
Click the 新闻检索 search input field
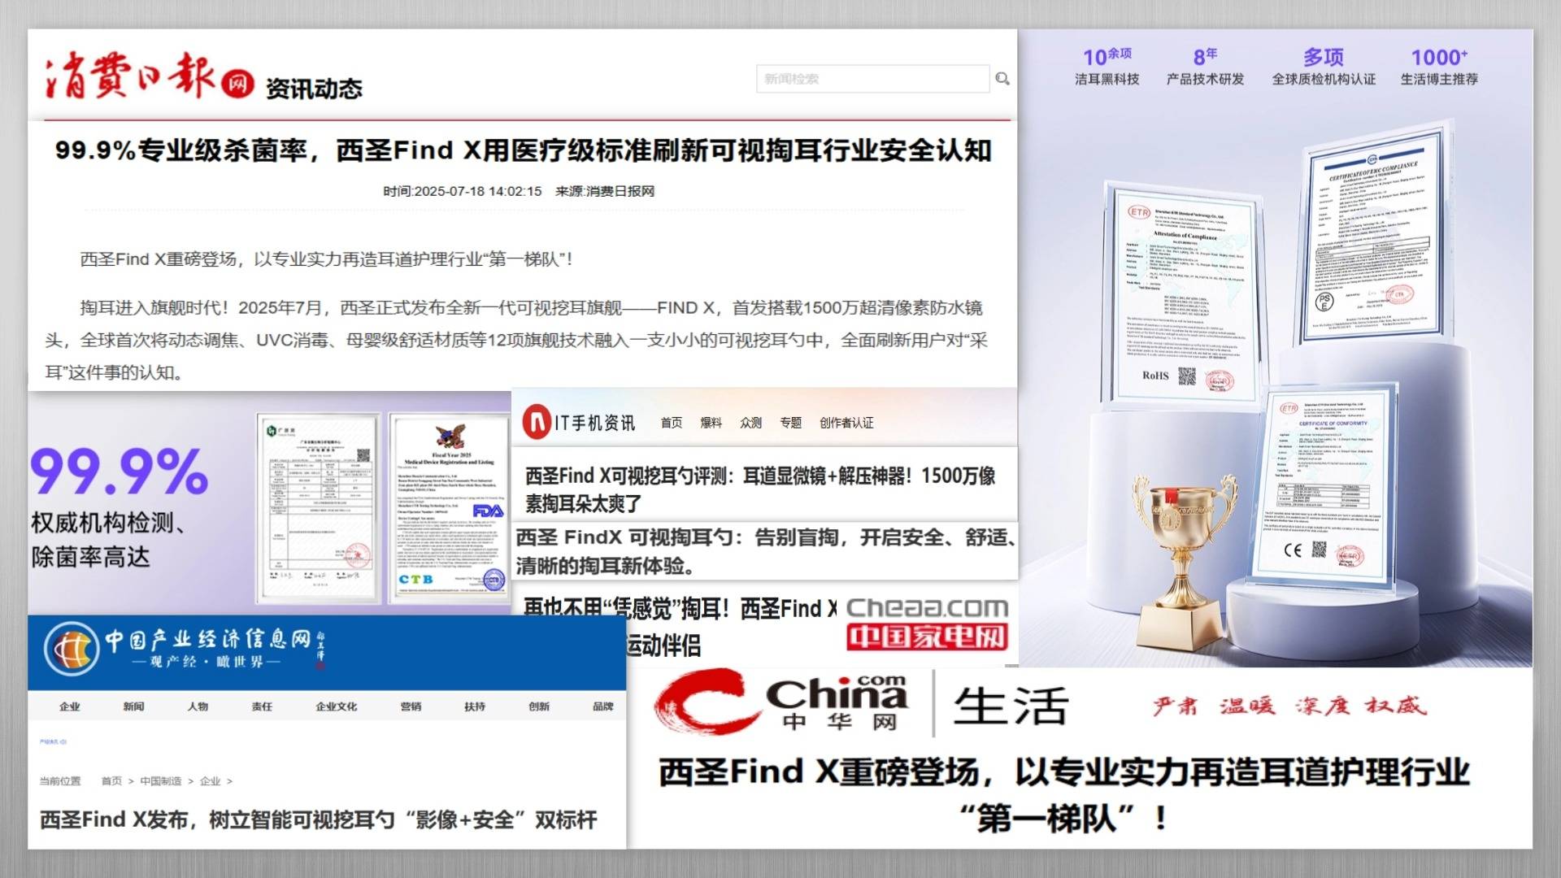click(872, 79)
